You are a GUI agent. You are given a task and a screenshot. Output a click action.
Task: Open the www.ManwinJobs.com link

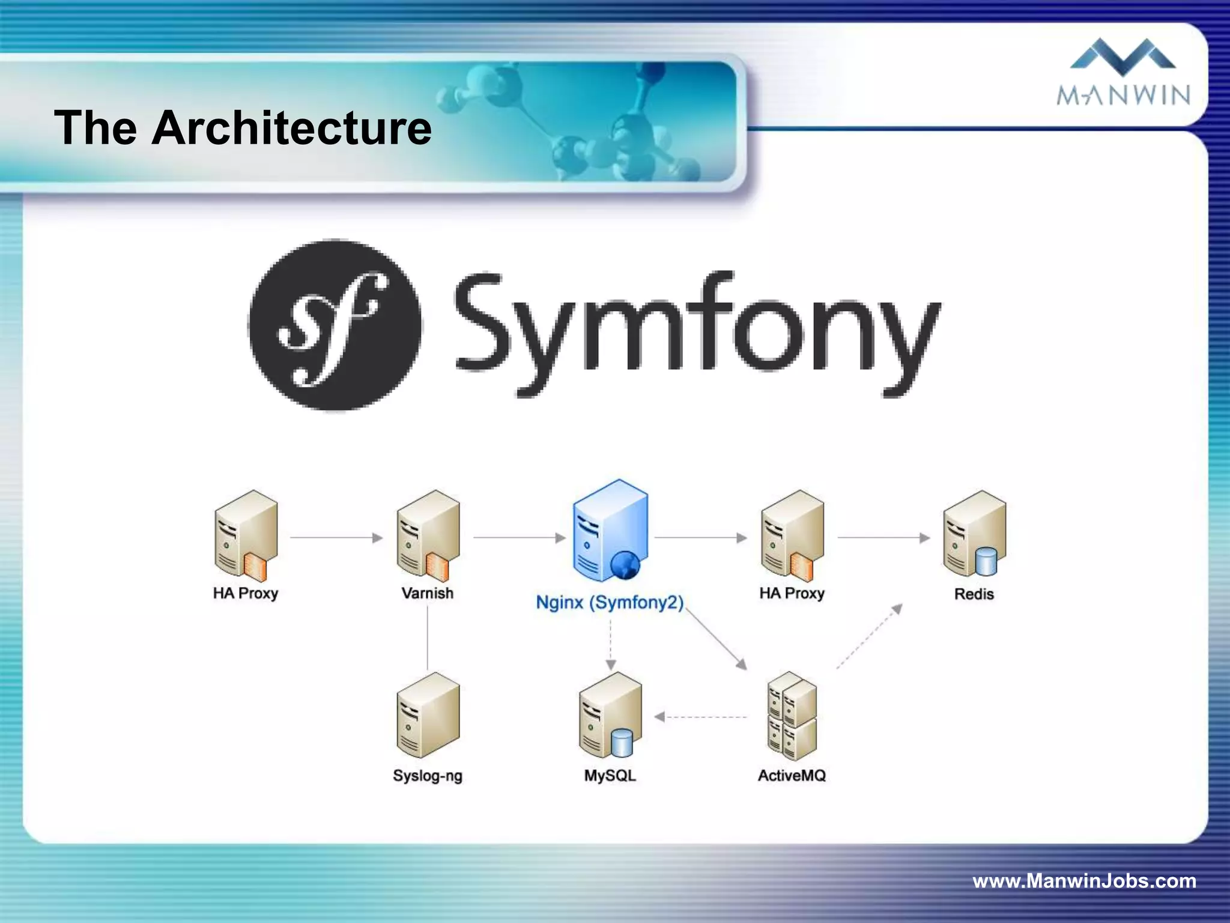pos(1084,881)
